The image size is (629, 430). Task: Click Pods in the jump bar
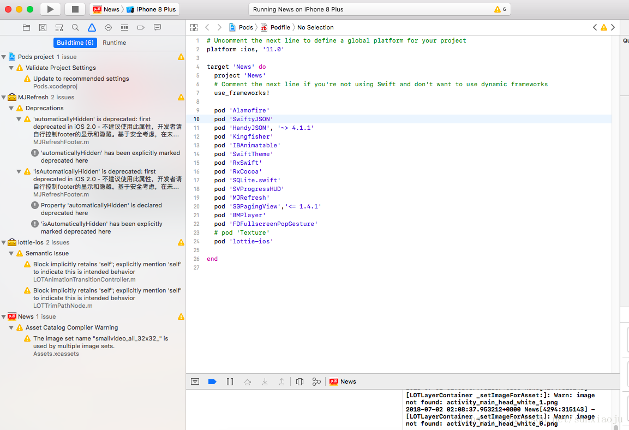(x=241, y=27)
